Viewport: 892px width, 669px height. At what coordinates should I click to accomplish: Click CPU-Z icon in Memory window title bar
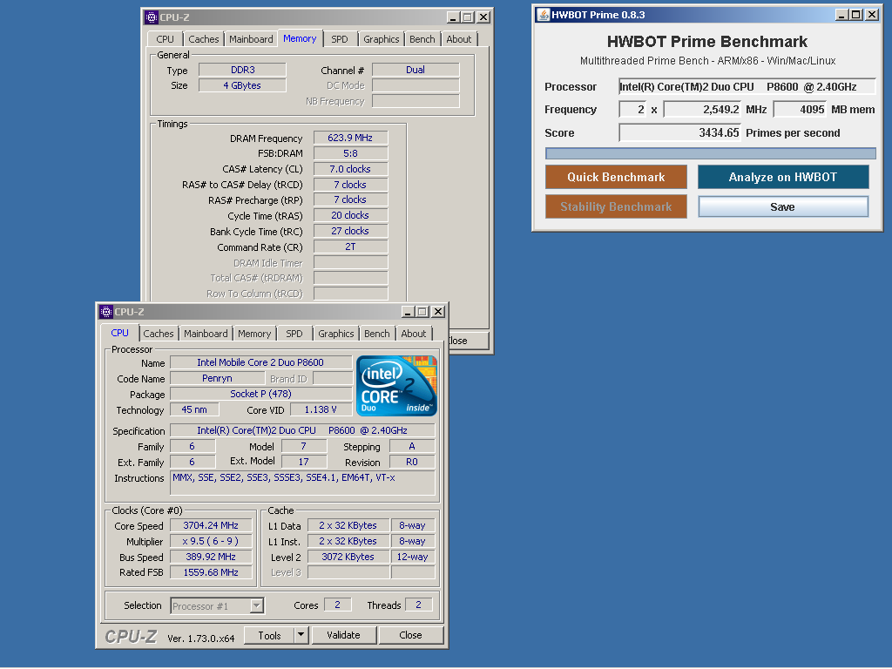(152, 17)
